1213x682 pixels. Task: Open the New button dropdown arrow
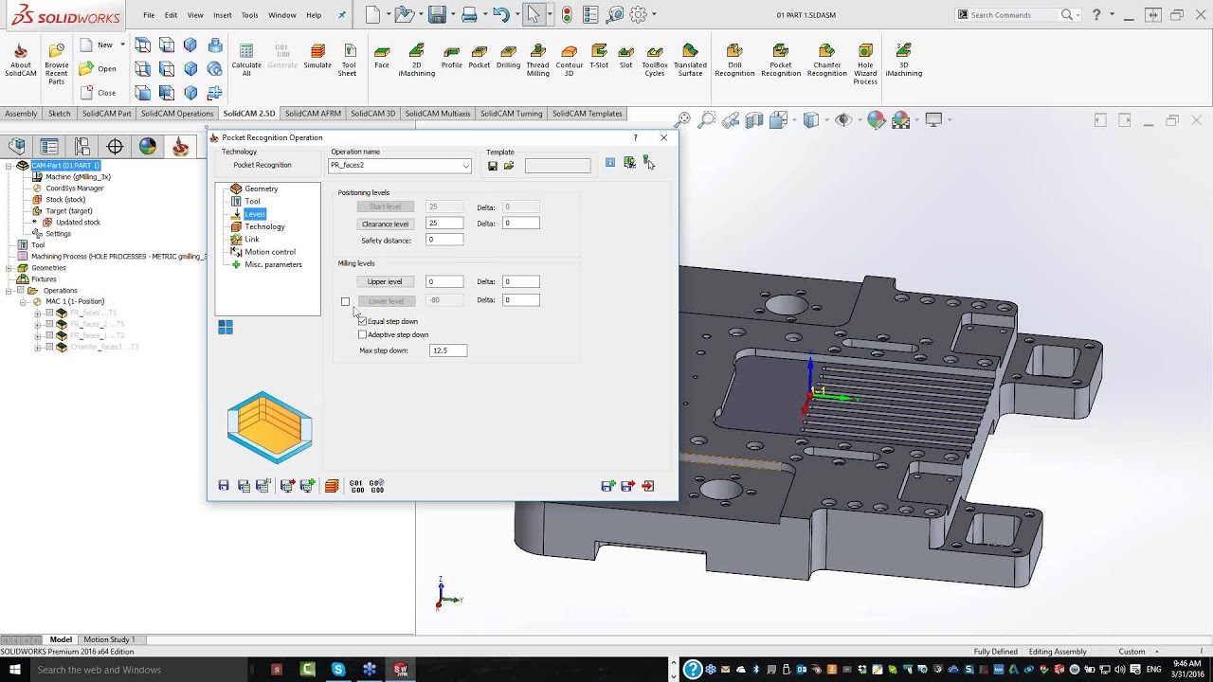click(122, 45)
